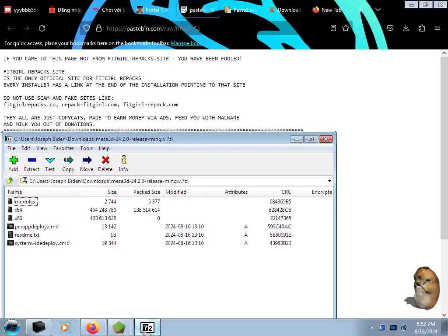Switch to the Download tab

285,10
